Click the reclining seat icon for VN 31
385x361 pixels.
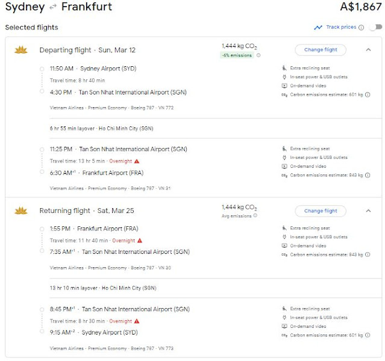click(284, 149)
